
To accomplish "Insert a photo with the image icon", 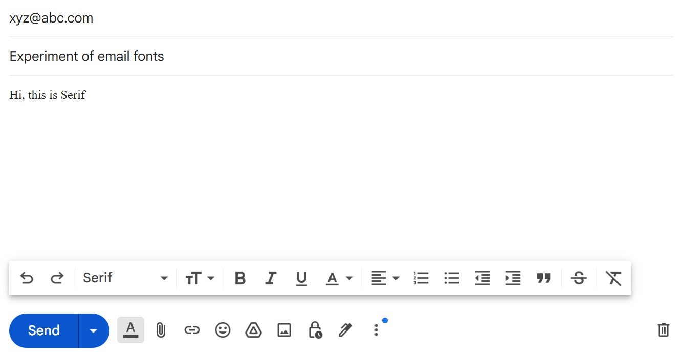I will pos(284,330).
